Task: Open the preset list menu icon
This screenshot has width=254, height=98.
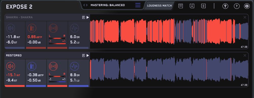Action: pyautogui.click(x=138, y=5)
